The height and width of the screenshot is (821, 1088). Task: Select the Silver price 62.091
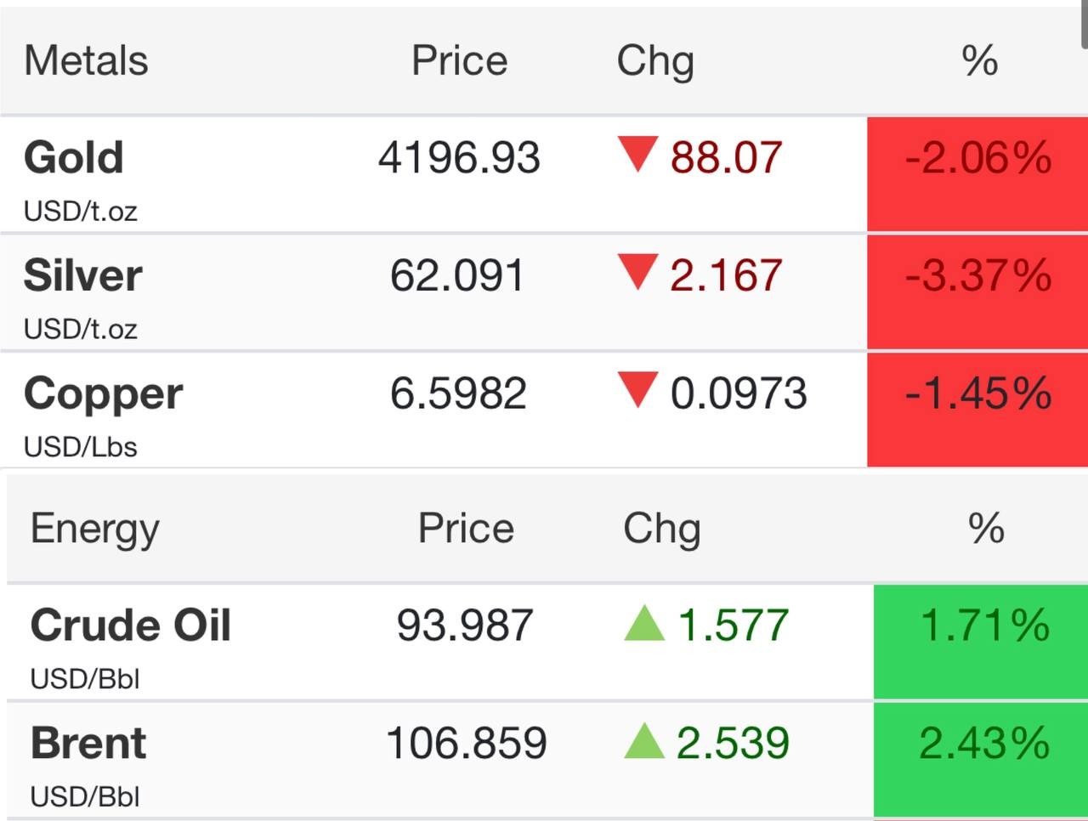click(x=458, y=275)
